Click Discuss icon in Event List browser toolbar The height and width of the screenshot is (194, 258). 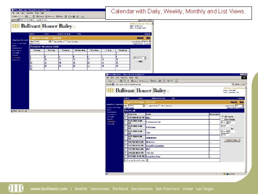[176, 81]
